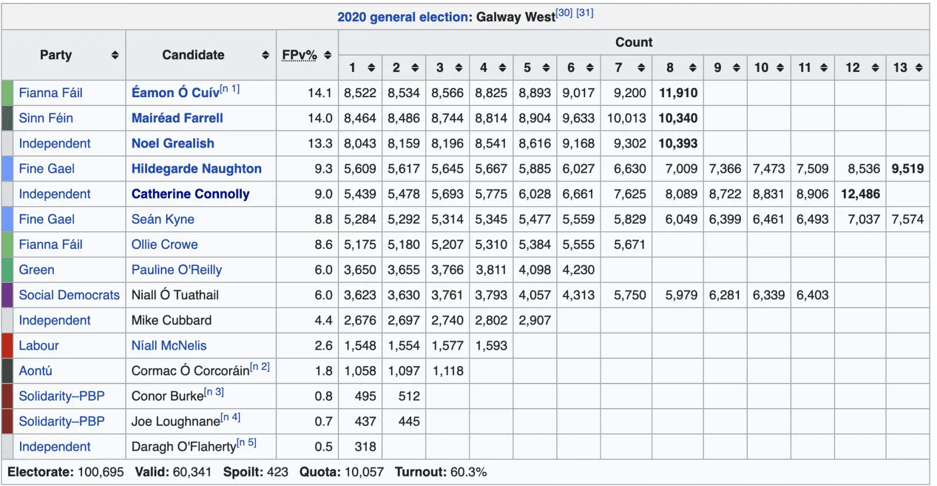Open the Aontú party link

35,371
